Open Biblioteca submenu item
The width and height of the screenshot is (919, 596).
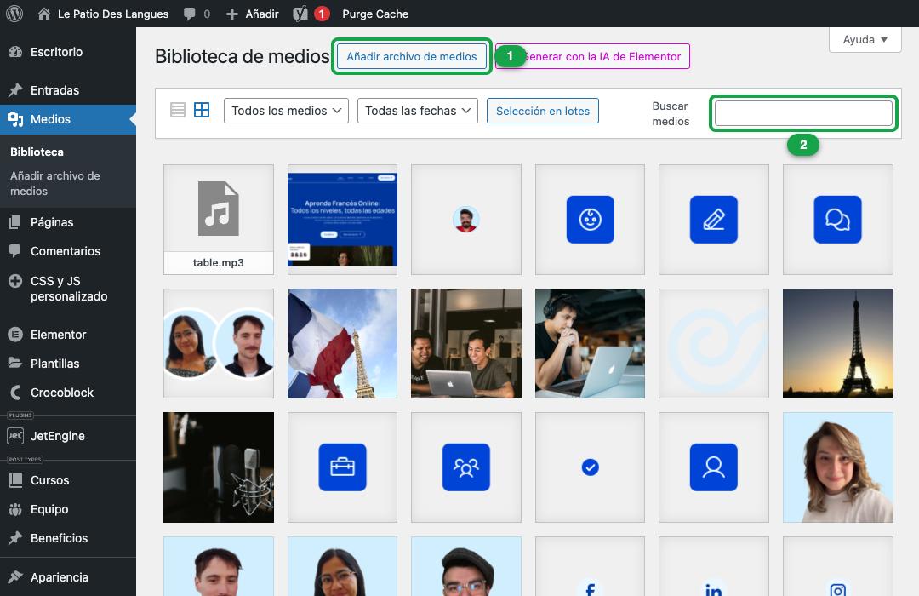[x=37, y=152]
